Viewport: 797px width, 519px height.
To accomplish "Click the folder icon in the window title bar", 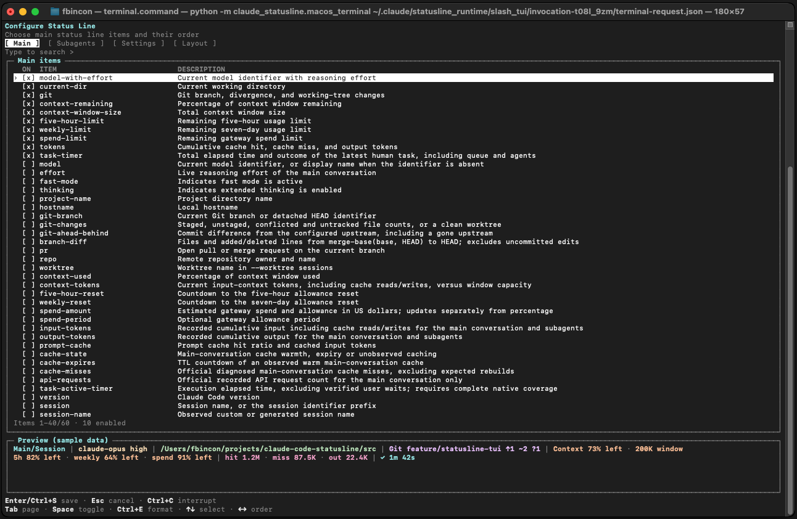I will [55, 12].
